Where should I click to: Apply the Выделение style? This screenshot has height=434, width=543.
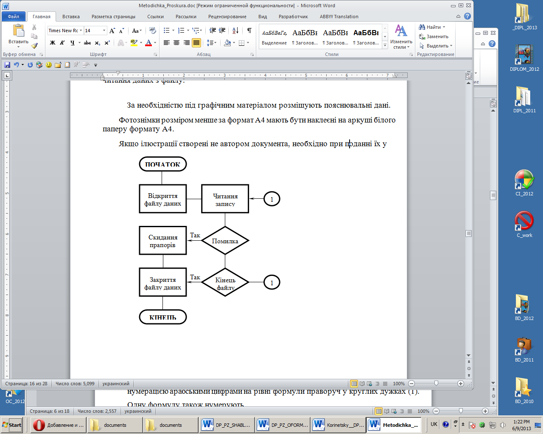click(x=274, y=37)
